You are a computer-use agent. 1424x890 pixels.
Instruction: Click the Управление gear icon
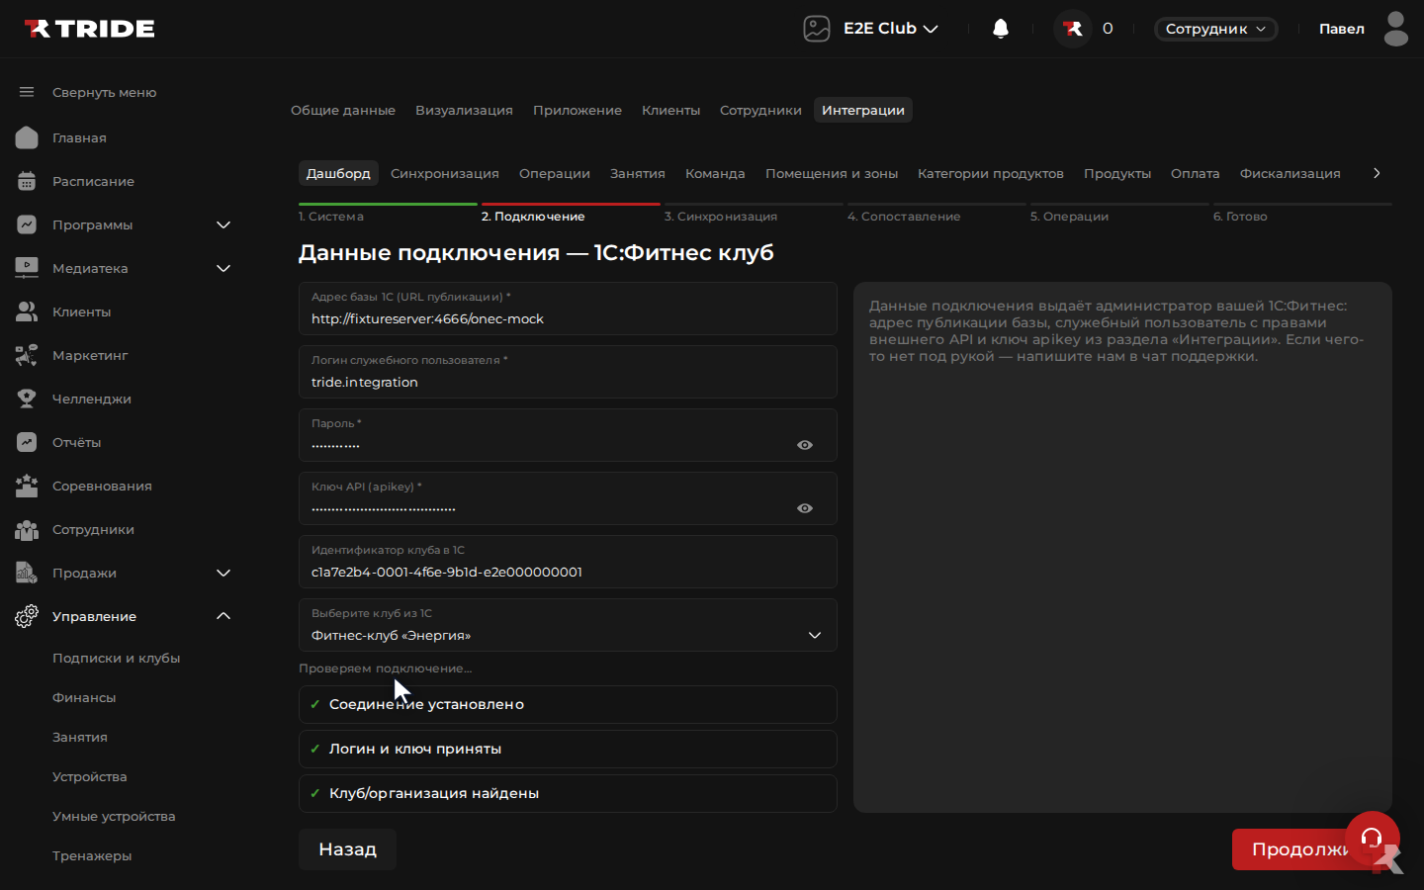pyautogui.click(x=27, y=616)
